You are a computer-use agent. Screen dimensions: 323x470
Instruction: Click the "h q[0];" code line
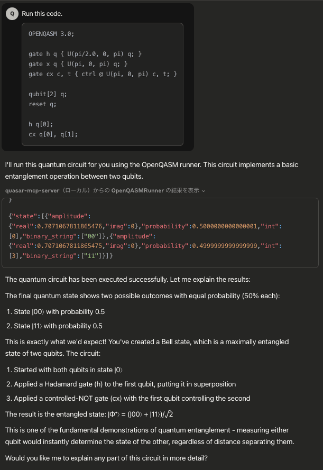click(41, 124)
